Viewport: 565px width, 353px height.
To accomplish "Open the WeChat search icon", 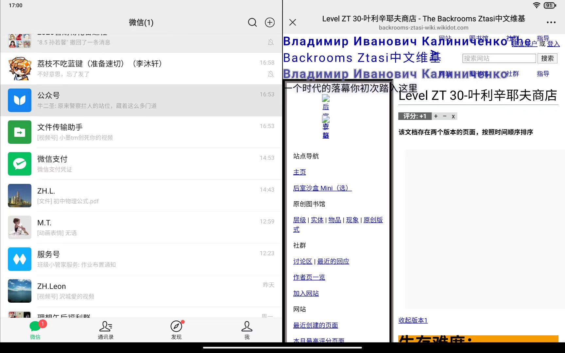I will pos(252,22).
